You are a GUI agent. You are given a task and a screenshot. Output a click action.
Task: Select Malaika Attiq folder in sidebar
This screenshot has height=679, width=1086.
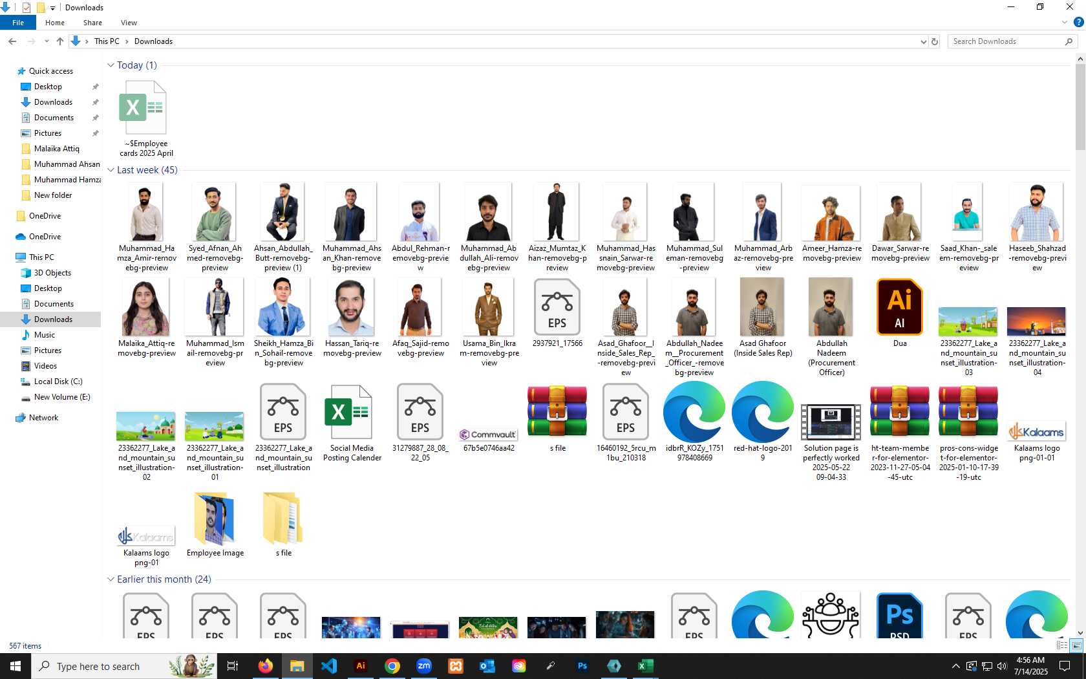click(x=56, y=149)
